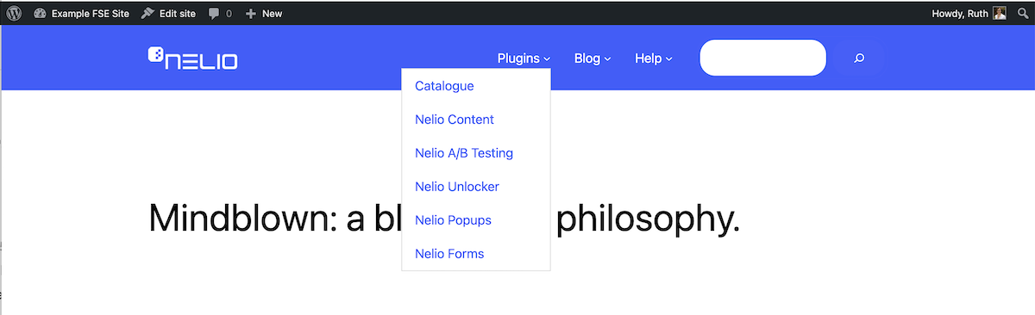This screenshot has width=1035, height=315.
Task: Choose Nelio Popups from the submenu
Action: (453, 220)
